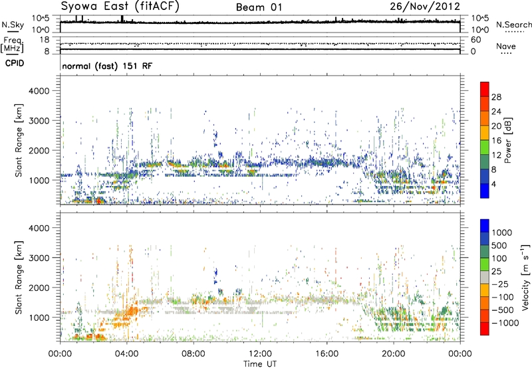Click the velocity colorbar's blue top segment

pos(485,226)
